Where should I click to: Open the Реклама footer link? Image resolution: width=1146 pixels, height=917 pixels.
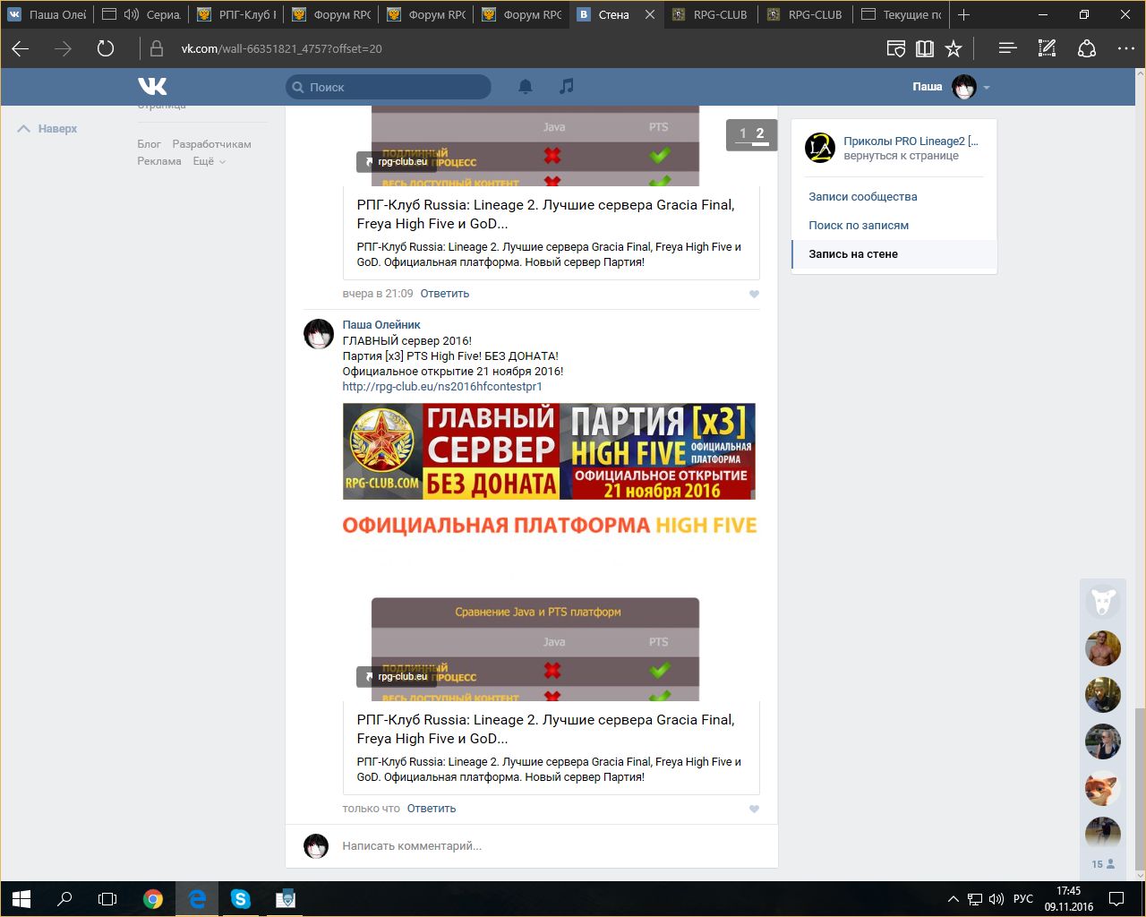coord(159,161)
